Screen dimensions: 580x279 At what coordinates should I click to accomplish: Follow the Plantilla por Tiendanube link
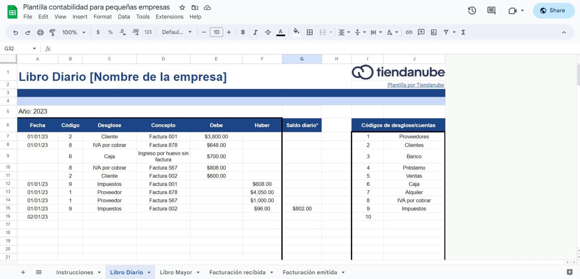415,85
